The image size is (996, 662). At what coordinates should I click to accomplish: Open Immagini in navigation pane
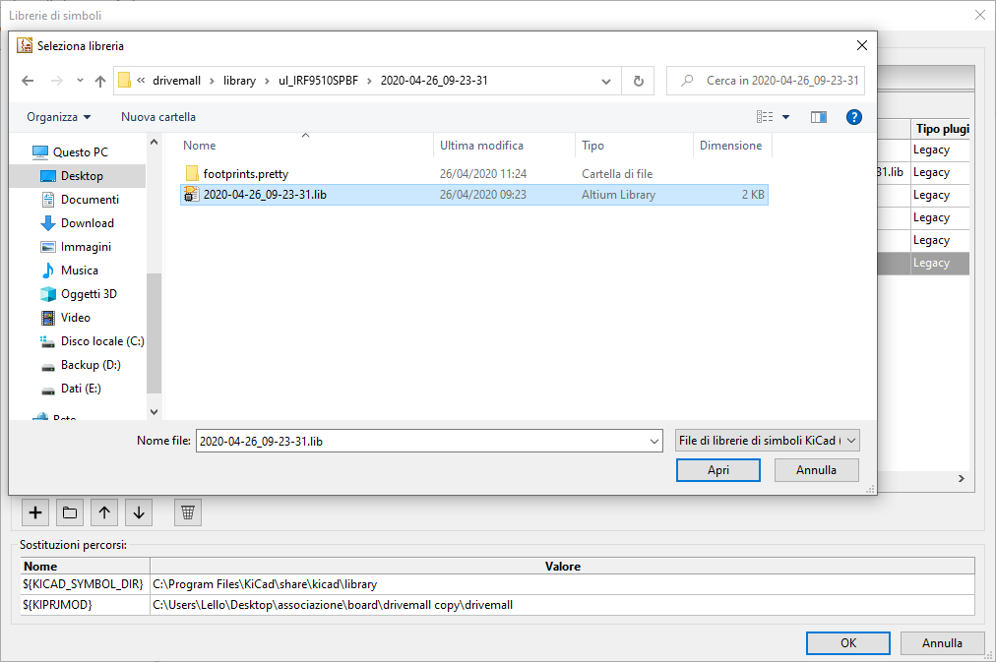[86, 246]
